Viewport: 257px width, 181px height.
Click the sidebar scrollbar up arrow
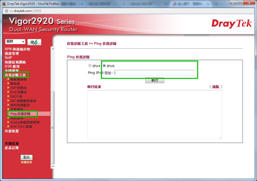tap(53, 49)
